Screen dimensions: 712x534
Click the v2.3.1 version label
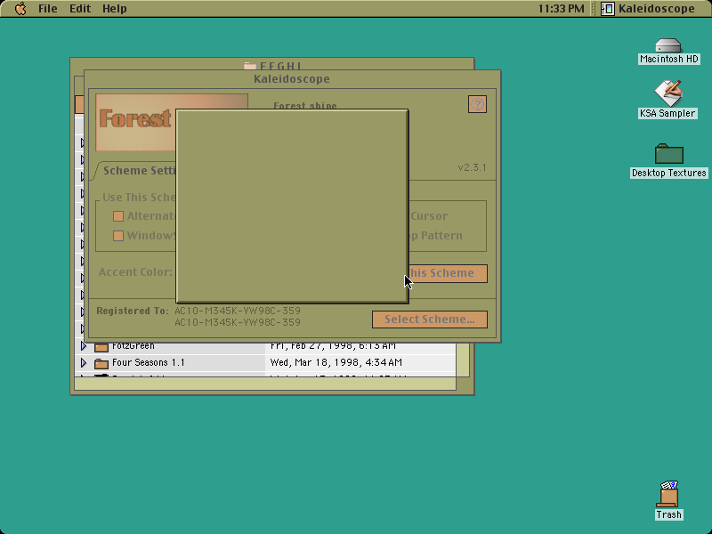472,167
